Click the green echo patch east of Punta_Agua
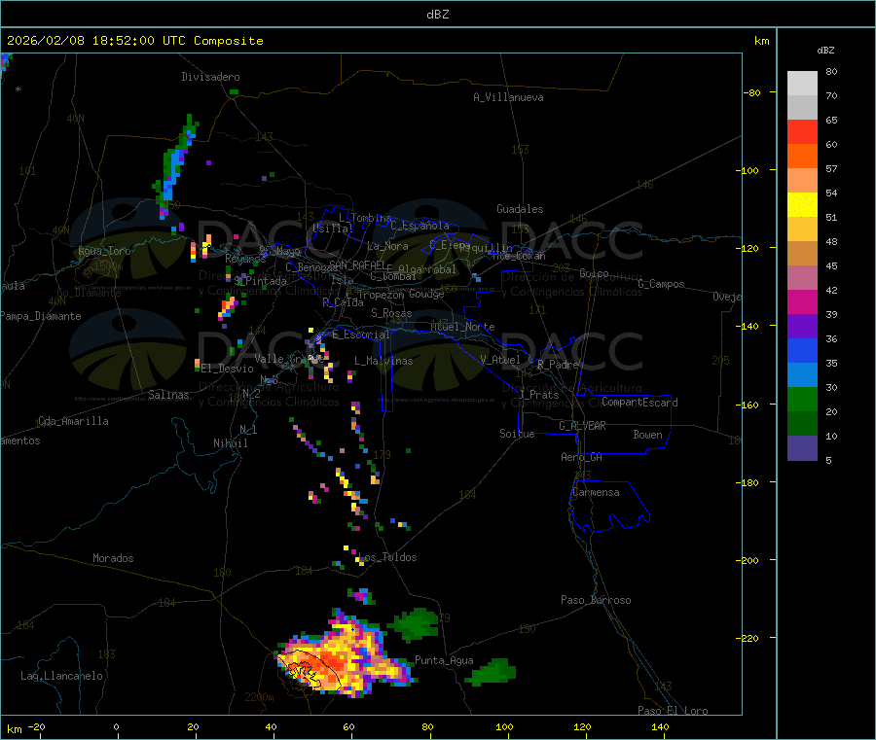876x740 pixels. 490,672
